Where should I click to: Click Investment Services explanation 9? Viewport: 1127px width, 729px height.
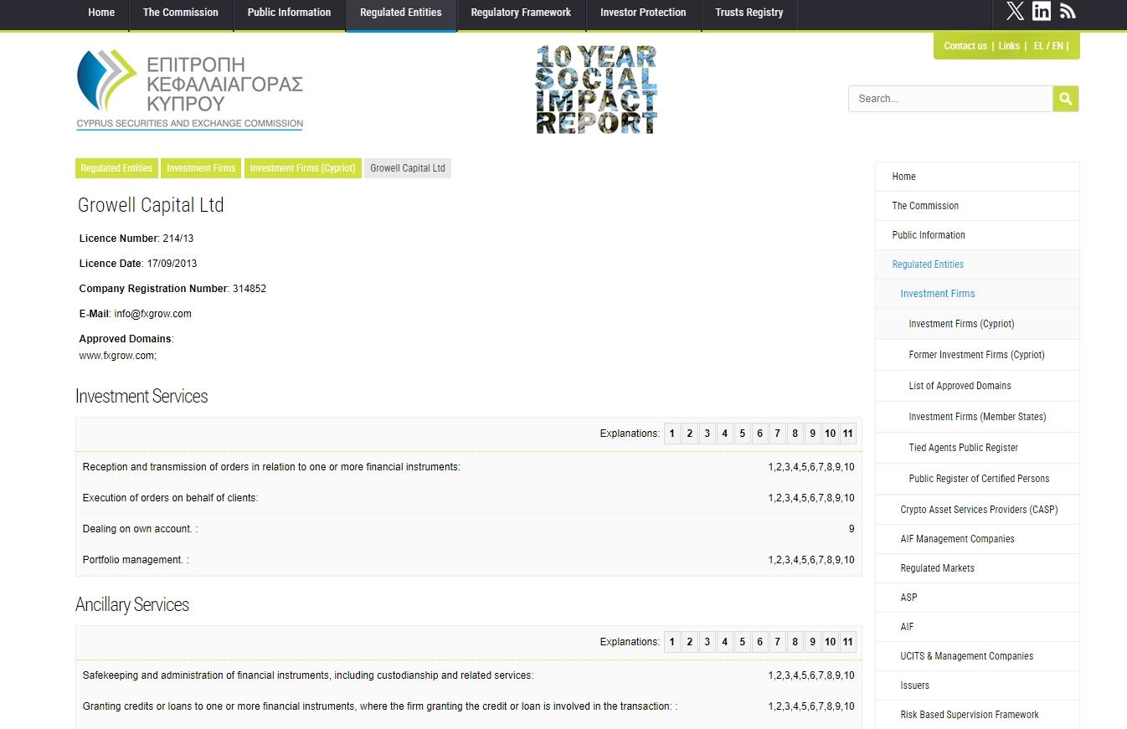click(x=812, y=434)
